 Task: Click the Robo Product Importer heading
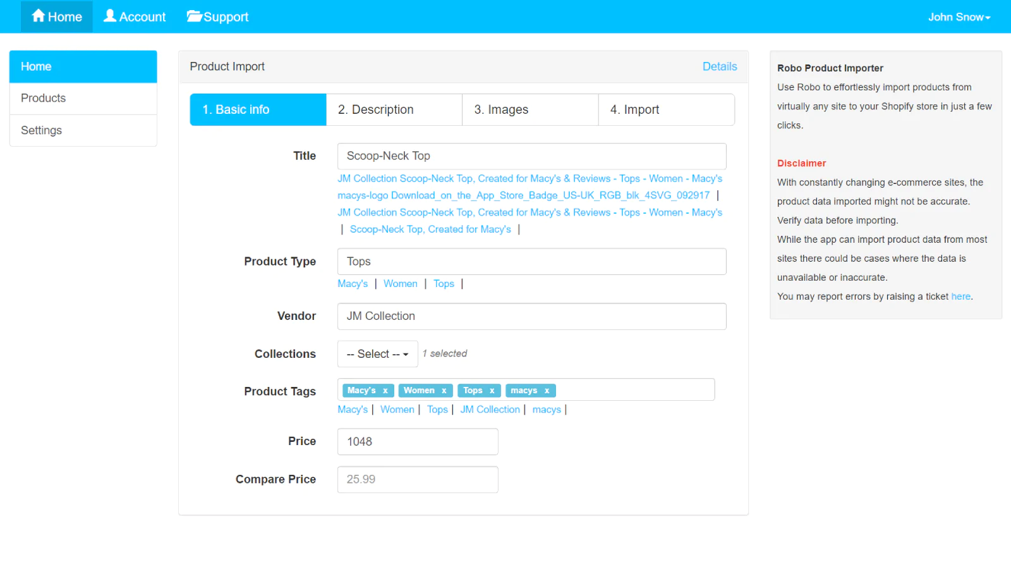coord(830,68)
